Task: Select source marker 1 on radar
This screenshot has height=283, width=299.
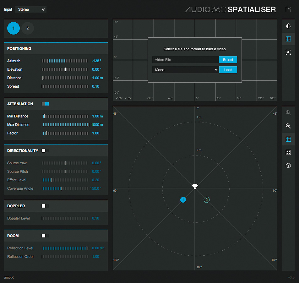Action: (x=183, y=200)
